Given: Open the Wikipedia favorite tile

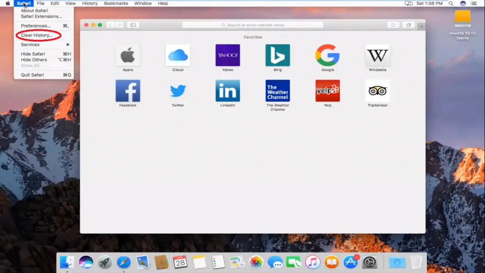Looking at the screenshot, I should tap(377, 55).
